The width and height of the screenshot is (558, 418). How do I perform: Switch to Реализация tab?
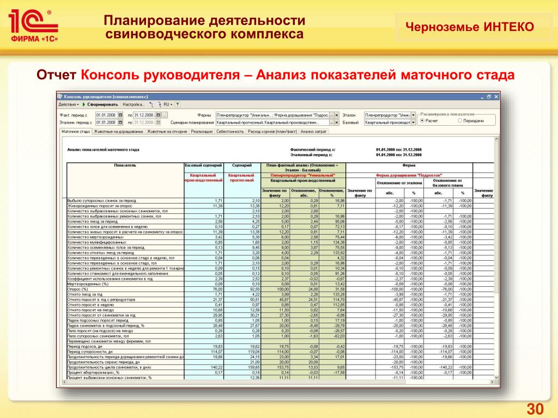coord(202,132)
